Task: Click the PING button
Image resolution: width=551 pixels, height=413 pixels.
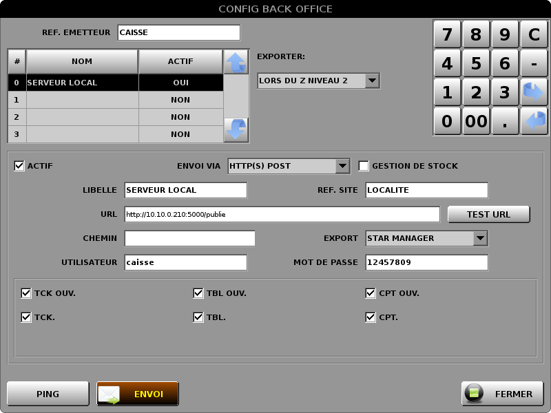Action: point(48,394)
